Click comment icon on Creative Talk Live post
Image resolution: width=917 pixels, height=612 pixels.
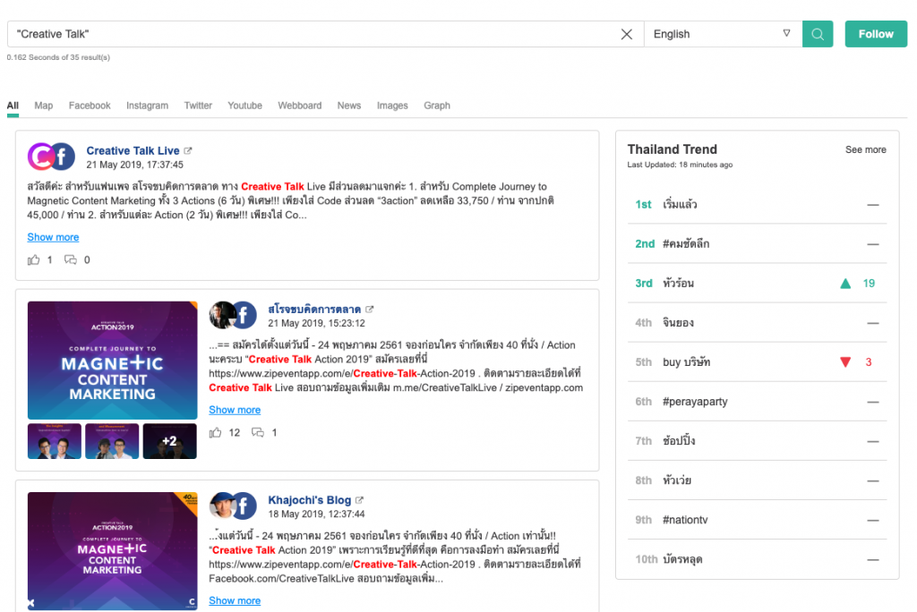tap(70, 260)
